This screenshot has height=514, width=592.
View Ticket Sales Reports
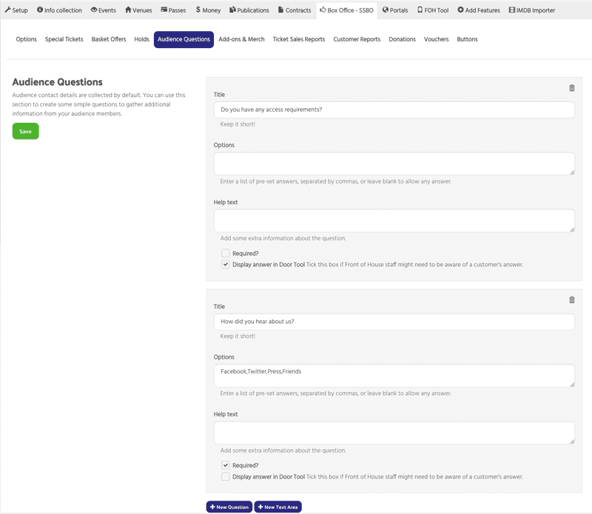[x=299, y=39]
